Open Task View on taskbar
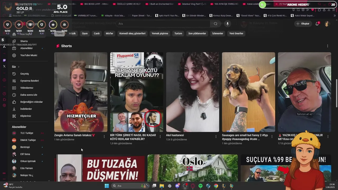The width and height of the screenshot is (338, 190). [154, 186]
